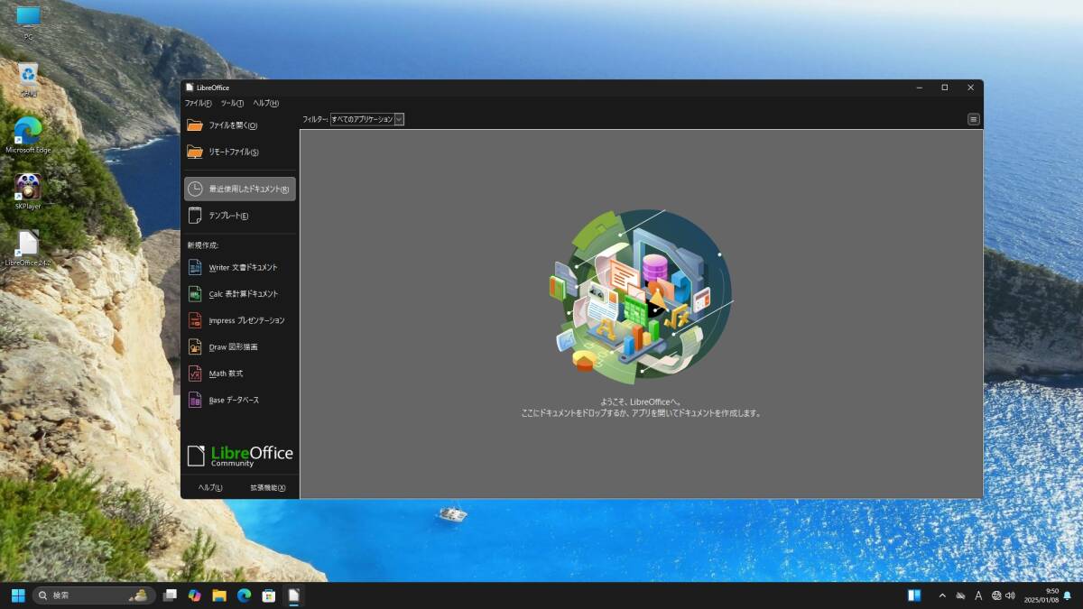
Task: Open the ファイル(F) menu
Action: 198,103
